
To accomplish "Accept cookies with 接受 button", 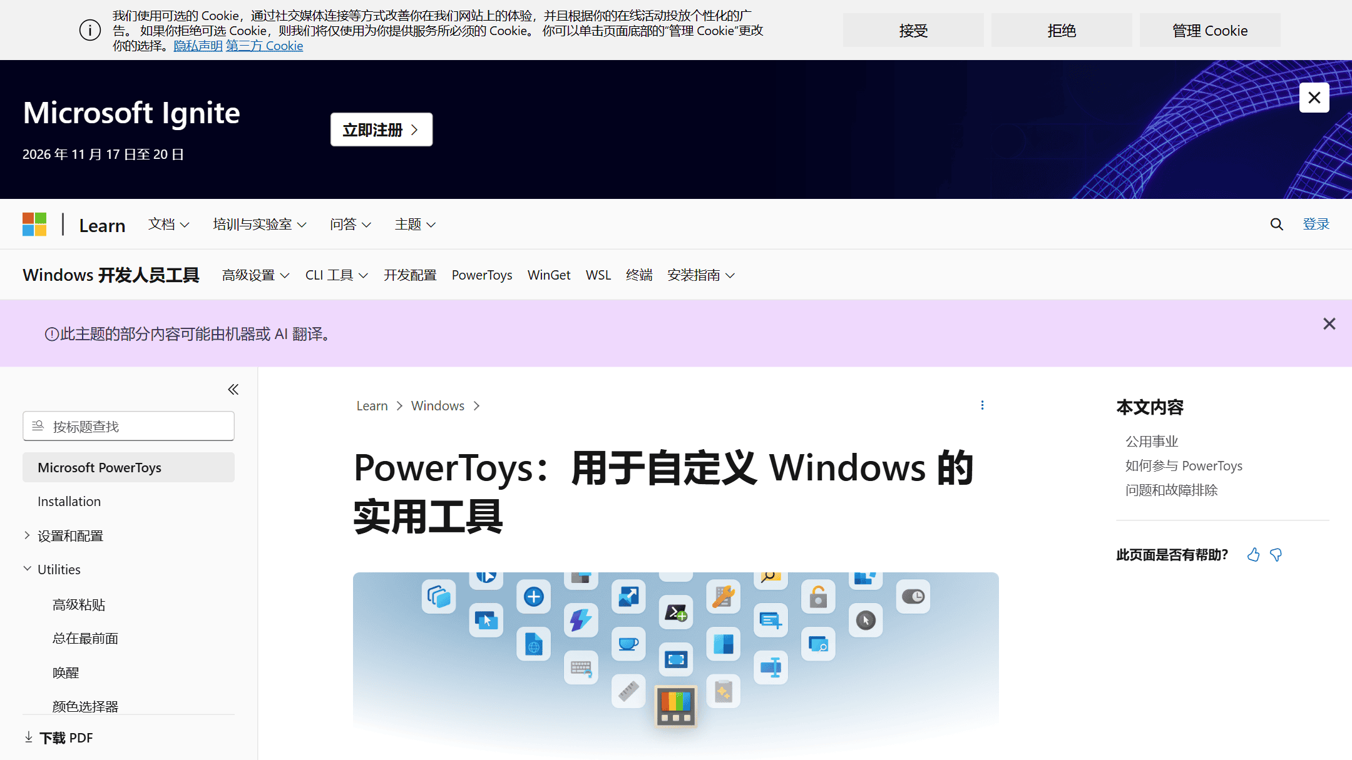I will (x=913, y=30).
